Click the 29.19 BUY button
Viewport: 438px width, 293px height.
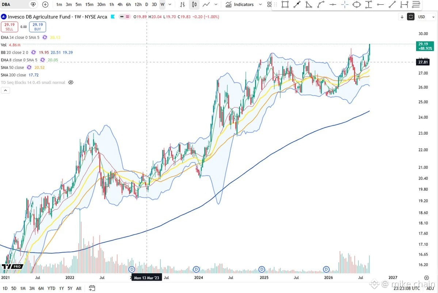tap(37, 27)
